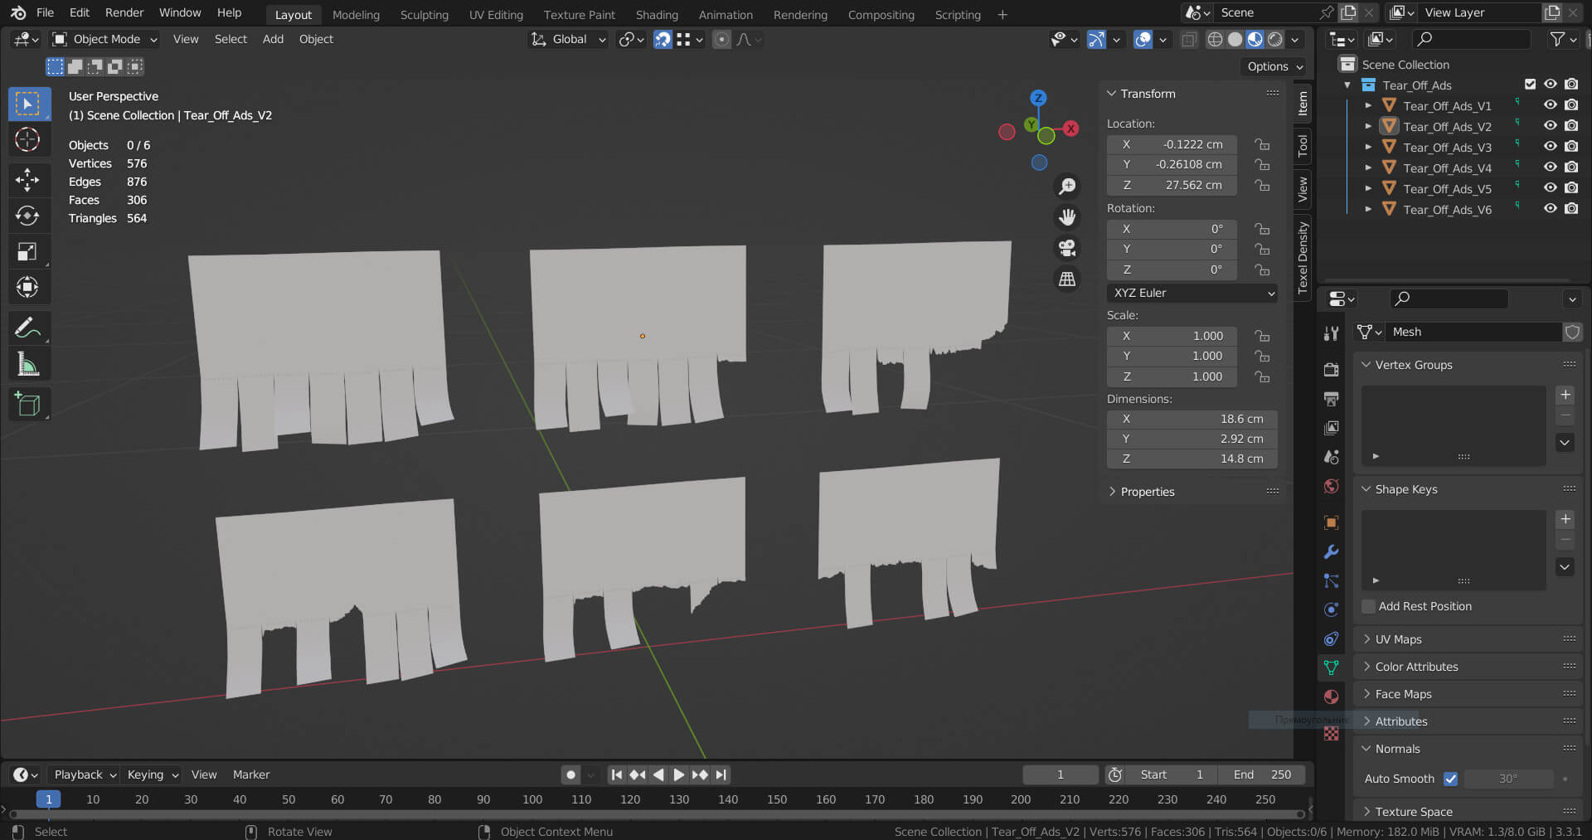
Task: Enable Add Rest Position checkbox
Action: click(x=1369, y=606)
